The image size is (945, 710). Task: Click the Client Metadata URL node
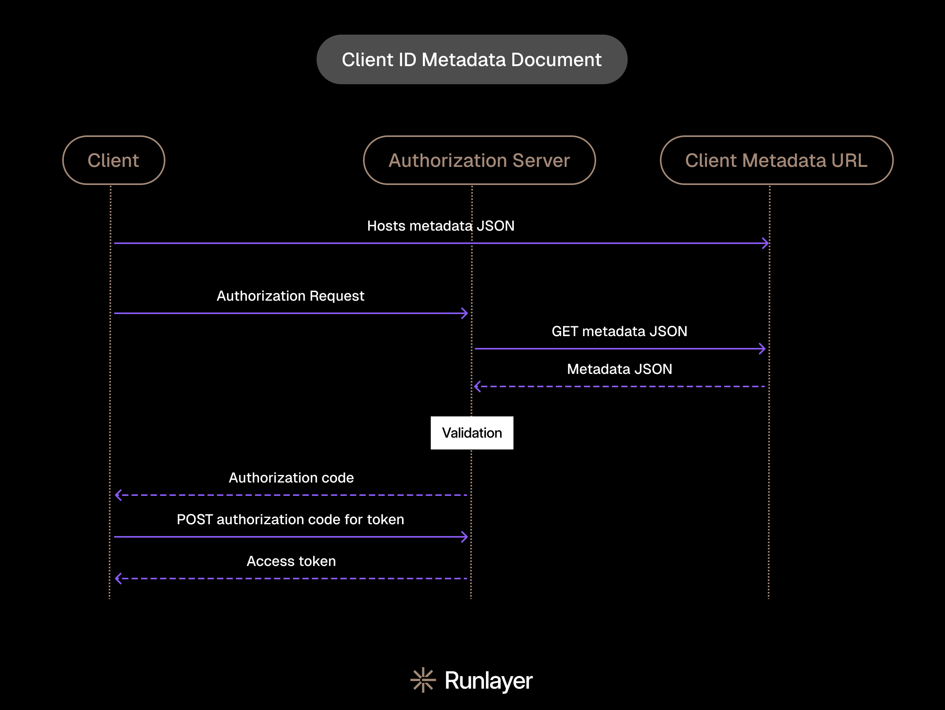coord(776,161)
